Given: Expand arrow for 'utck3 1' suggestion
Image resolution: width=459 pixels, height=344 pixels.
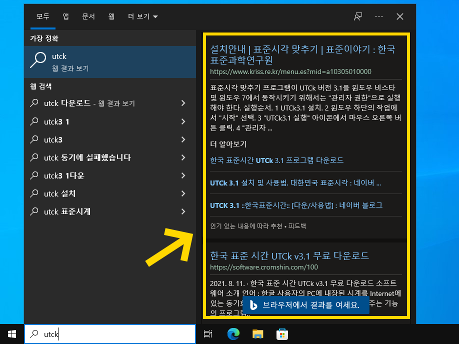Looking at the screenshot, I should click(x=183, y=121).
